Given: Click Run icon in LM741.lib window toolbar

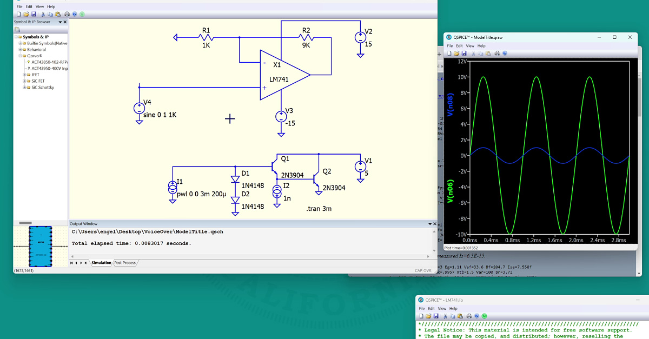Looking at the screenshot, I should point(484,316).
